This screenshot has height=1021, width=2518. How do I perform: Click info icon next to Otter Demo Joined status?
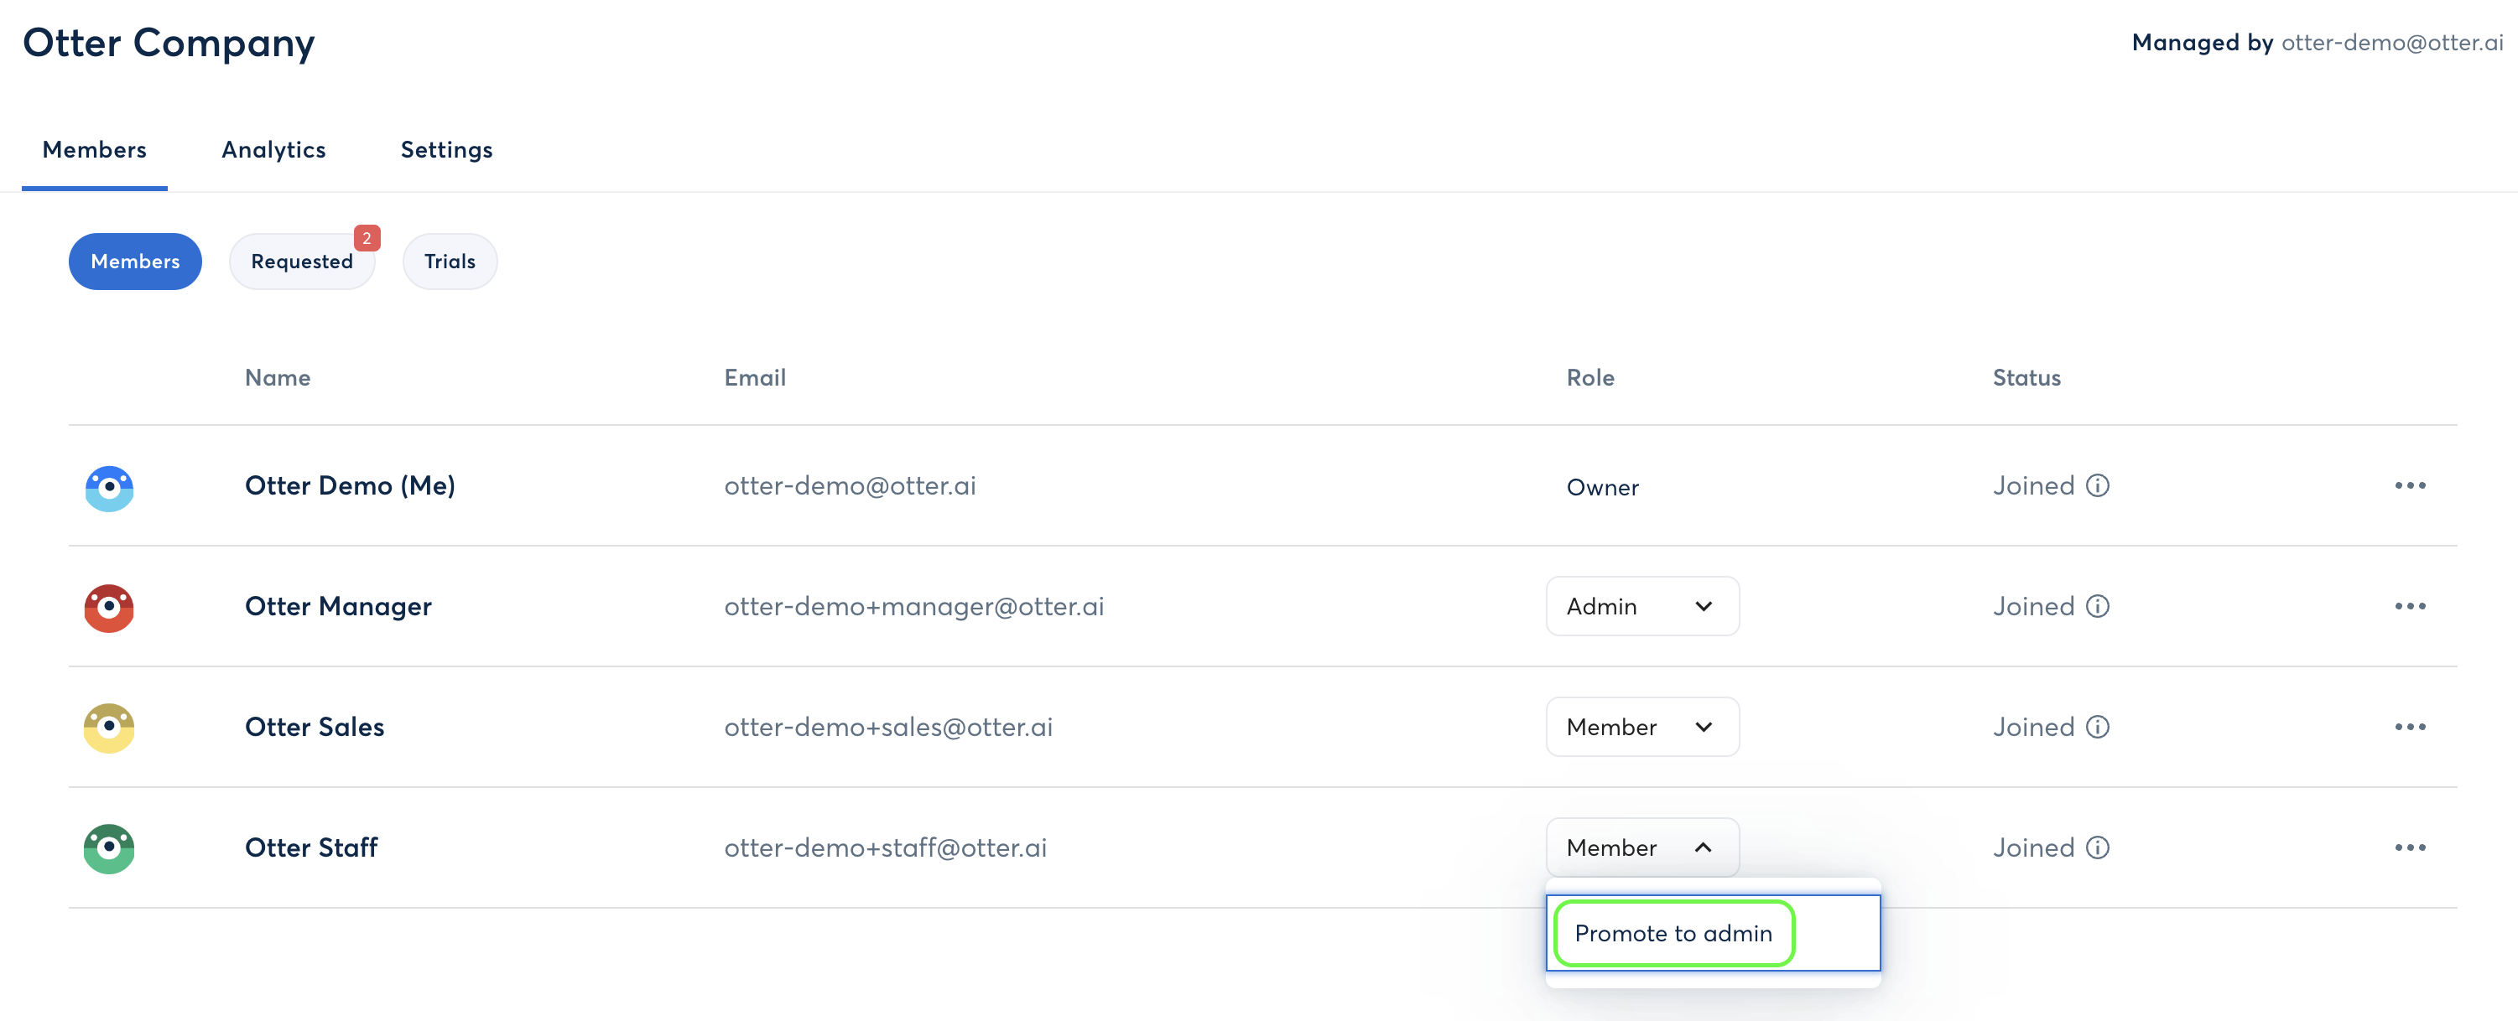pyautogui.click(x=2098, y=485)
